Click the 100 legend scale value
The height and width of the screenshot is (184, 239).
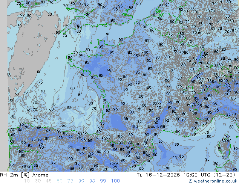pos(115,181)
